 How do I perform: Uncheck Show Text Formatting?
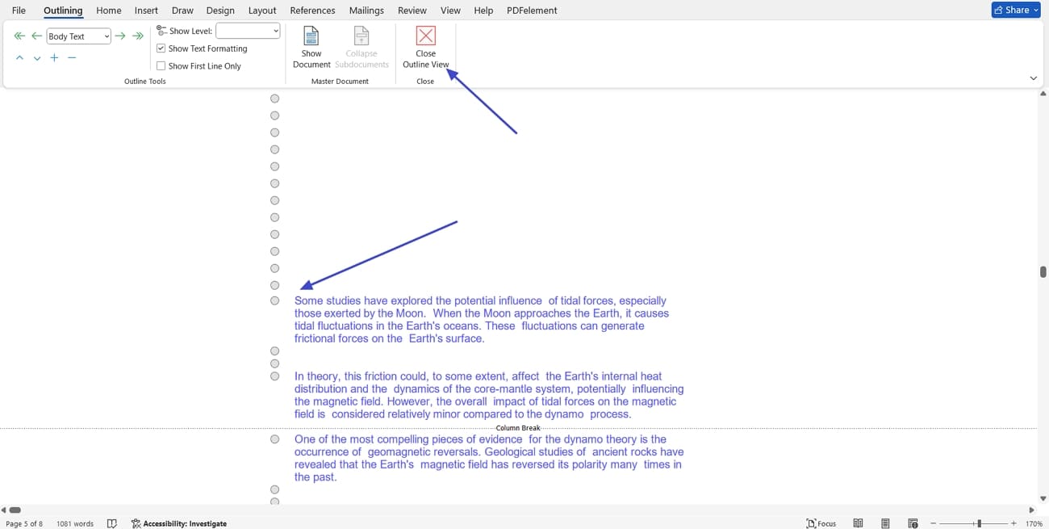(161, 48)
